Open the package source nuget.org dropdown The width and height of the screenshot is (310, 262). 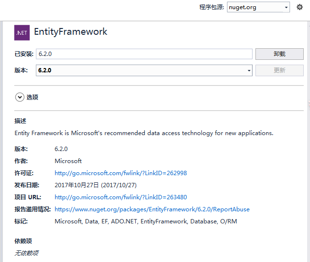coord(258,7)
